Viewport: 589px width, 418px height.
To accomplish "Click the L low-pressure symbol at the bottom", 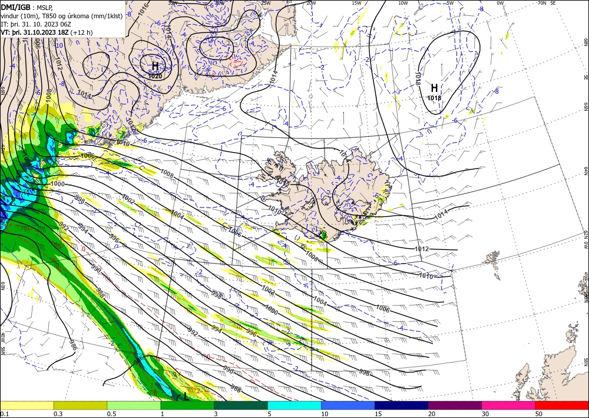I will coord(186,397).
